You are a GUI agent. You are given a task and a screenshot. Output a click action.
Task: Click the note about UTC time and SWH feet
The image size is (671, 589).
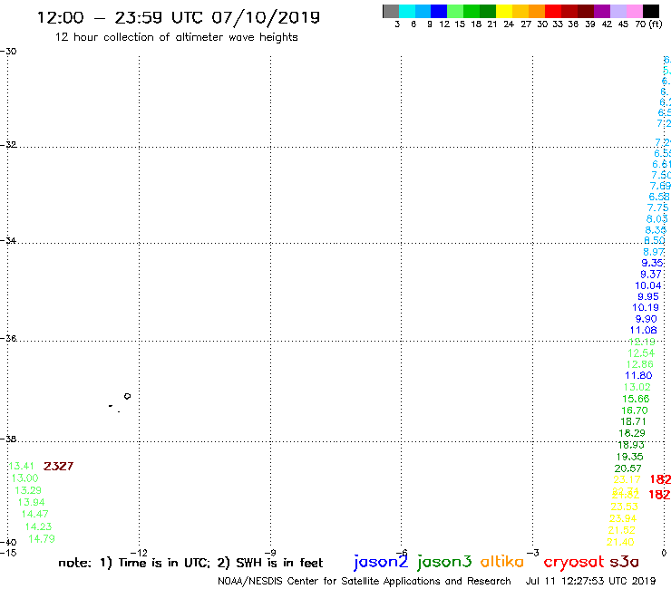point(190,563)
